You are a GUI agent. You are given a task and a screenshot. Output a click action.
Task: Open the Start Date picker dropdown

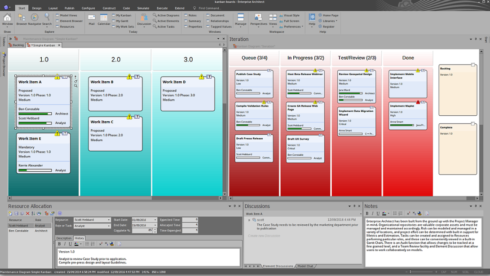[155, 220]
